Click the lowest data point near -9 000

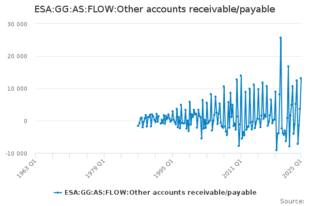276,150
